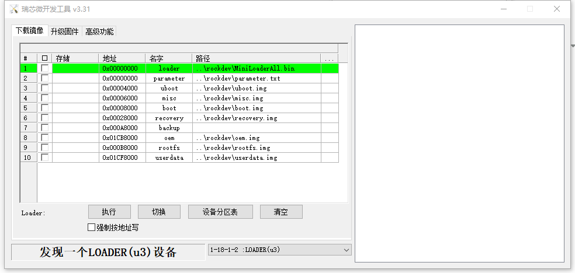Click address 0x01CF8000 of userdata

122,157
